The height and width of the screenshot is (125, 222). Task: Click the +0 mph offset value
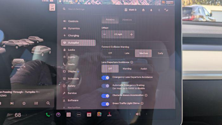118,34
